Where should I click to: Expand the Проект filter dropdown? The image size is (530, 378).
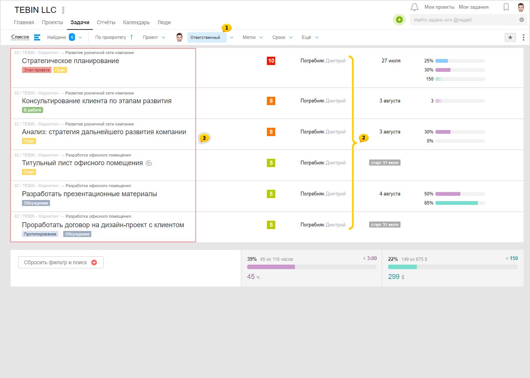tap(154, 37)
